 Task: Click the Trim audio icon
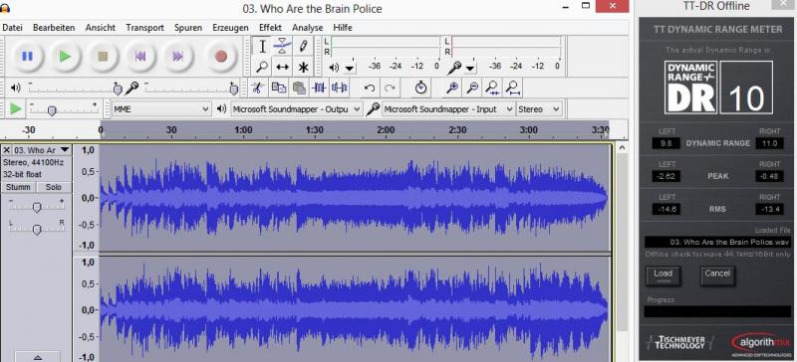(x=319, y=88)
